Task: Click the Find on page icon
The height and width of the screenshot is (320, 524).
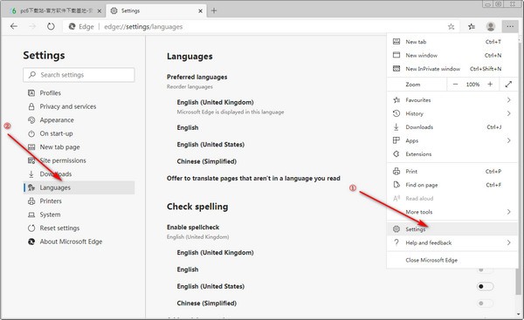Action: click(396, 185)
